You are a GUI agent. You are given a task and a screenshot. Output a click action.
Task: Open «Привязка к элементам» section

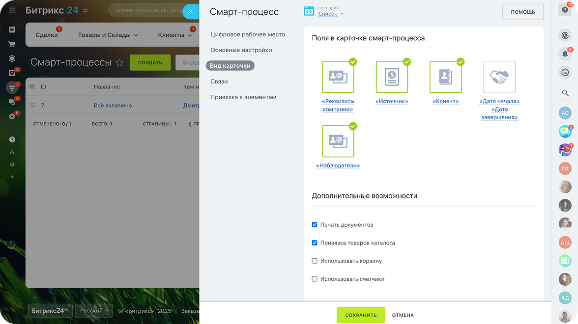point(243,97)
